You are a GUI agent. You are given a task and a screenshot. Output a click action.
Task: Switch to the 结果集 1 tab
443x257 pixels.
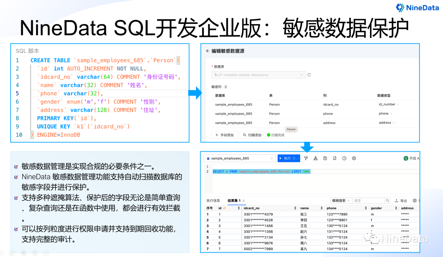(x=234, y=201)
